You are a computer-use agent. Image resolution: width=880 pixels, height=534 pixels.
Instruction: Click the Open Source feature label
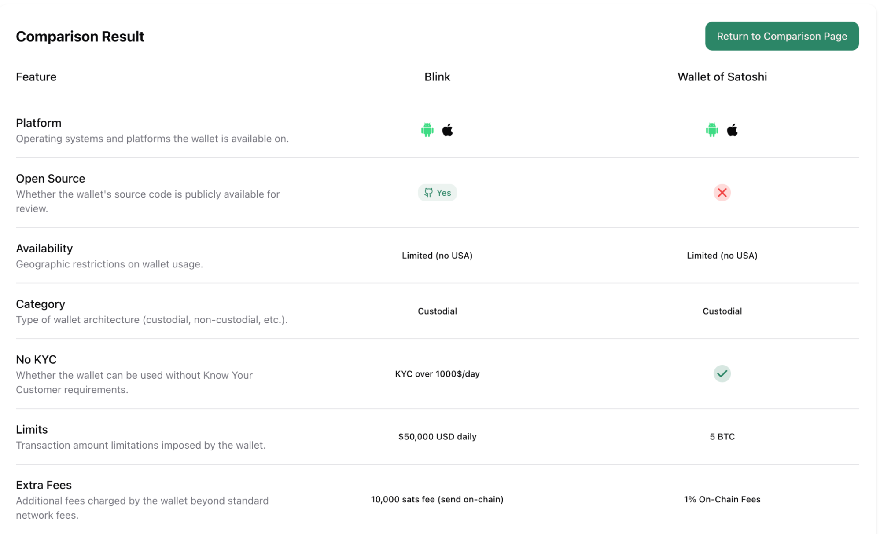click(x=51, y=179)
